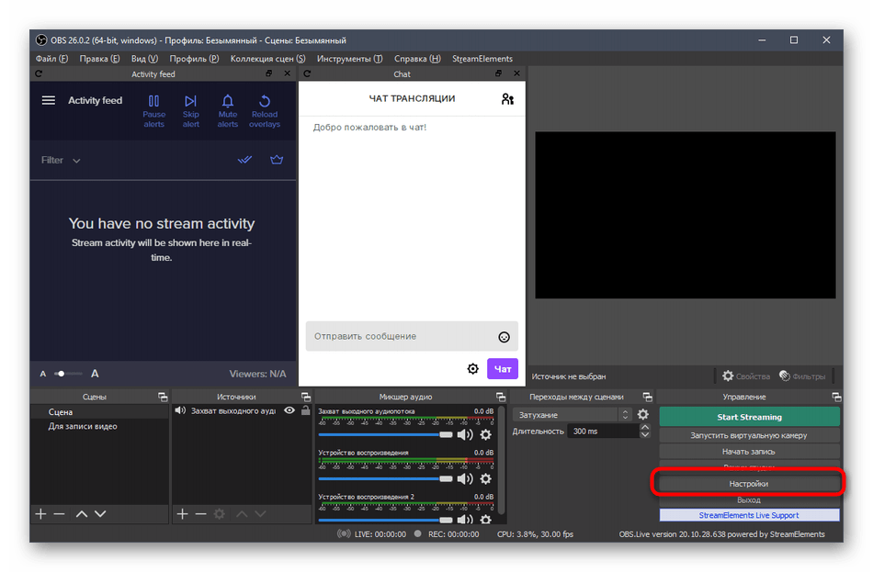873x572 pixels.
Task: Click the Start Streaming button
Action: (x=749, y=417)
